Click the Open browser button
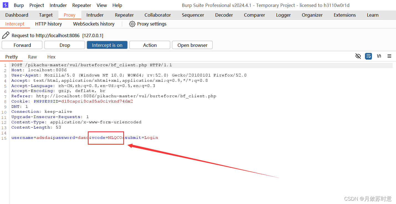Screen dimensions: 396x204 [192, 45]
